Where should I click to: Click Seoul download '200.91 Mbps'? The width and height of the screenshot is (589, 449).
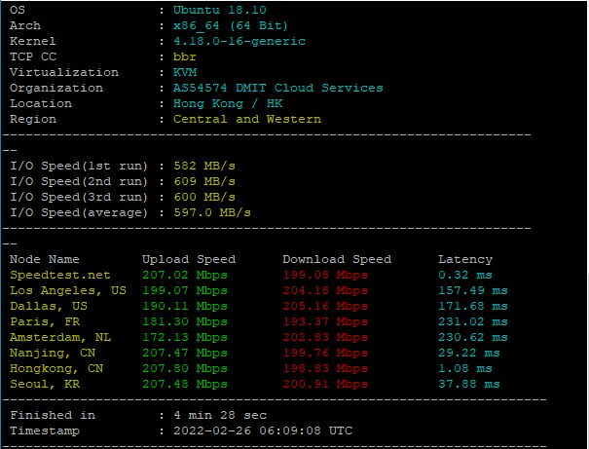click(325, 384)
